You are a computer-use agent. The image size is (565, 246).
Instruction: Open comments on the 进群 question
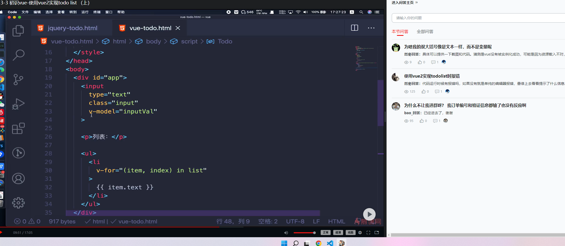(436, 121)
